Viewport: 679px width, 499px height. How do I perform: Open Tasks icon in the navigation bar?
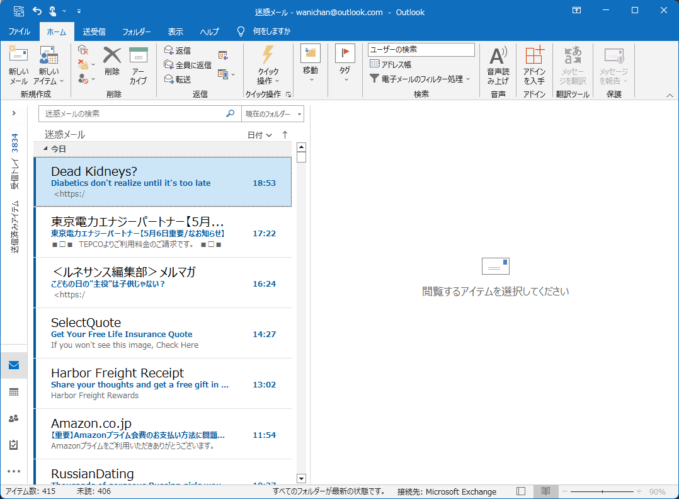[14, 445]
